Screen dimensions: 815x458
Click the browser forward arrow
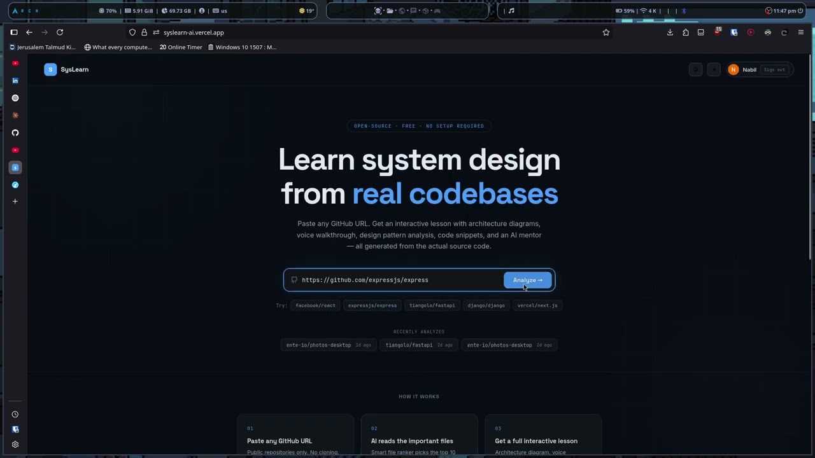coord(45,32)
